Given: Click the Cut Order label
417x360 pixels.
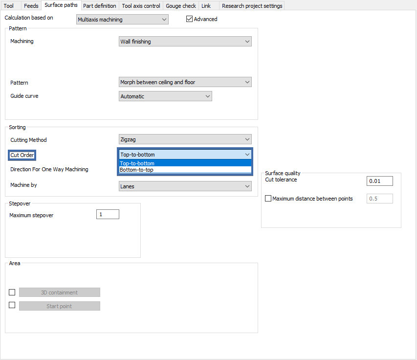Looking at the screenshot, I should [x=22, y=155].
